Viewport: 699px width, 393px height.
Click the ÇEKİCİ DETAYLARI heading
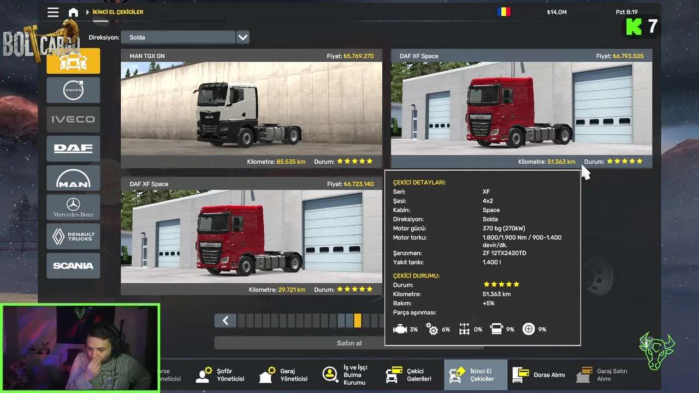coord(419,182)
